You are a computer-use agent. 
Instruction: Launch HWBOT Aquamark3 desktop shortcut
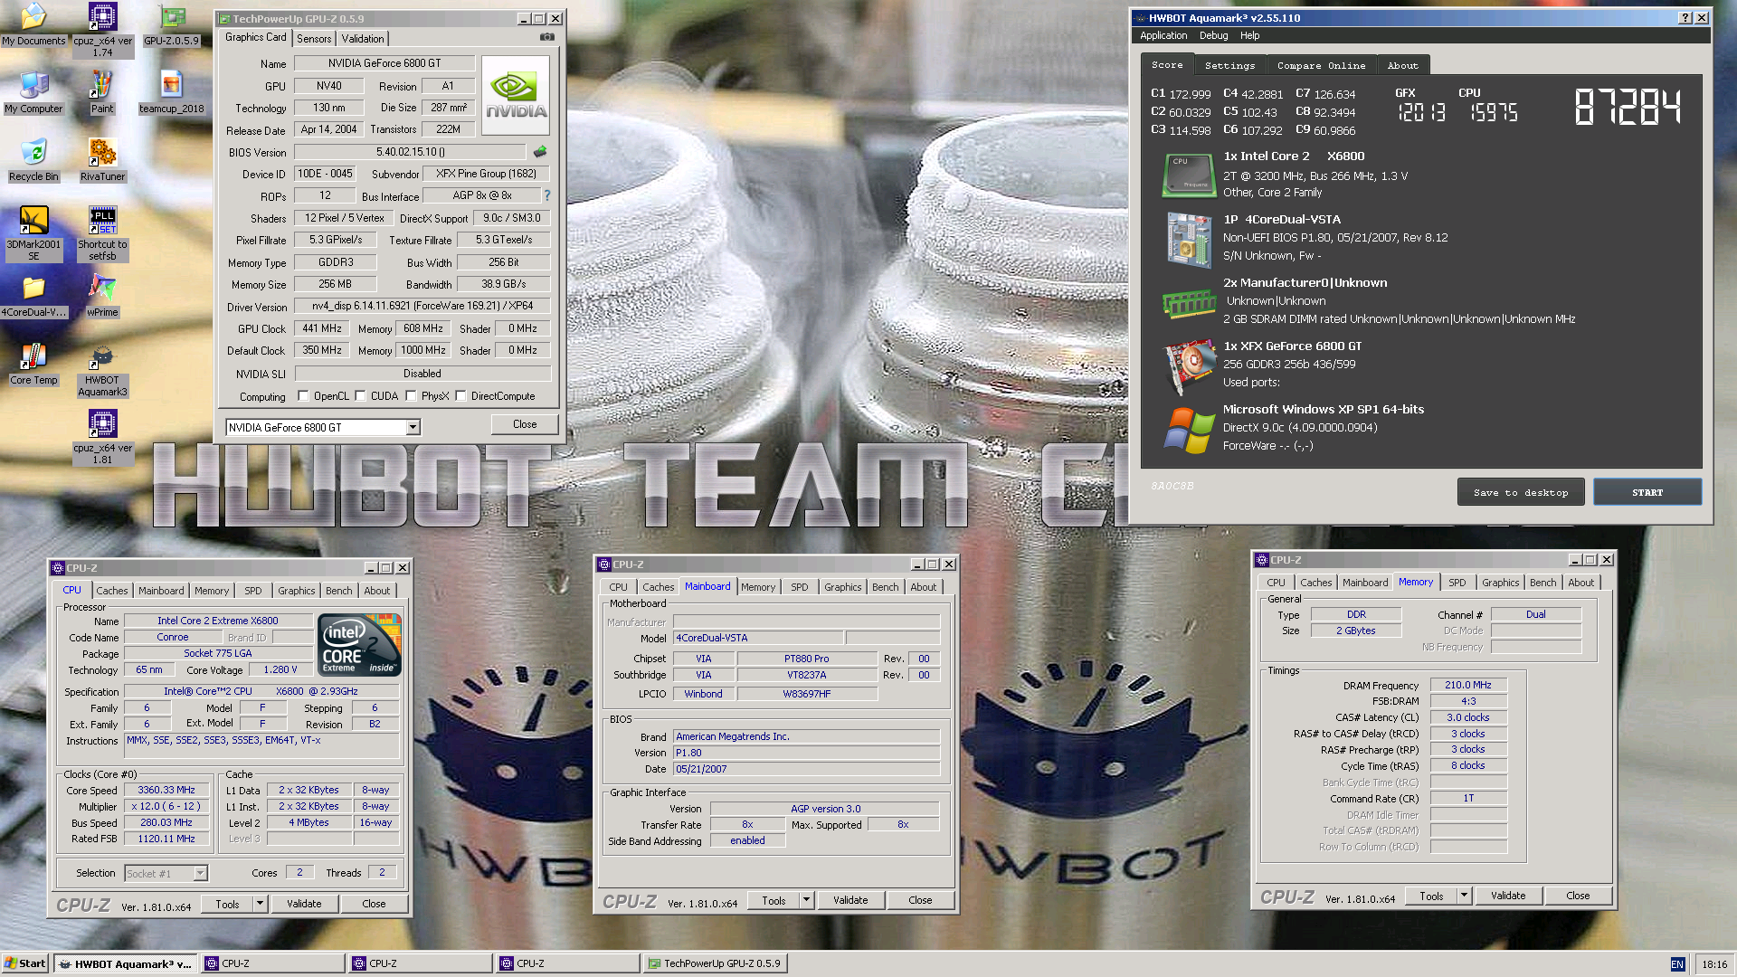pos(102,369)
